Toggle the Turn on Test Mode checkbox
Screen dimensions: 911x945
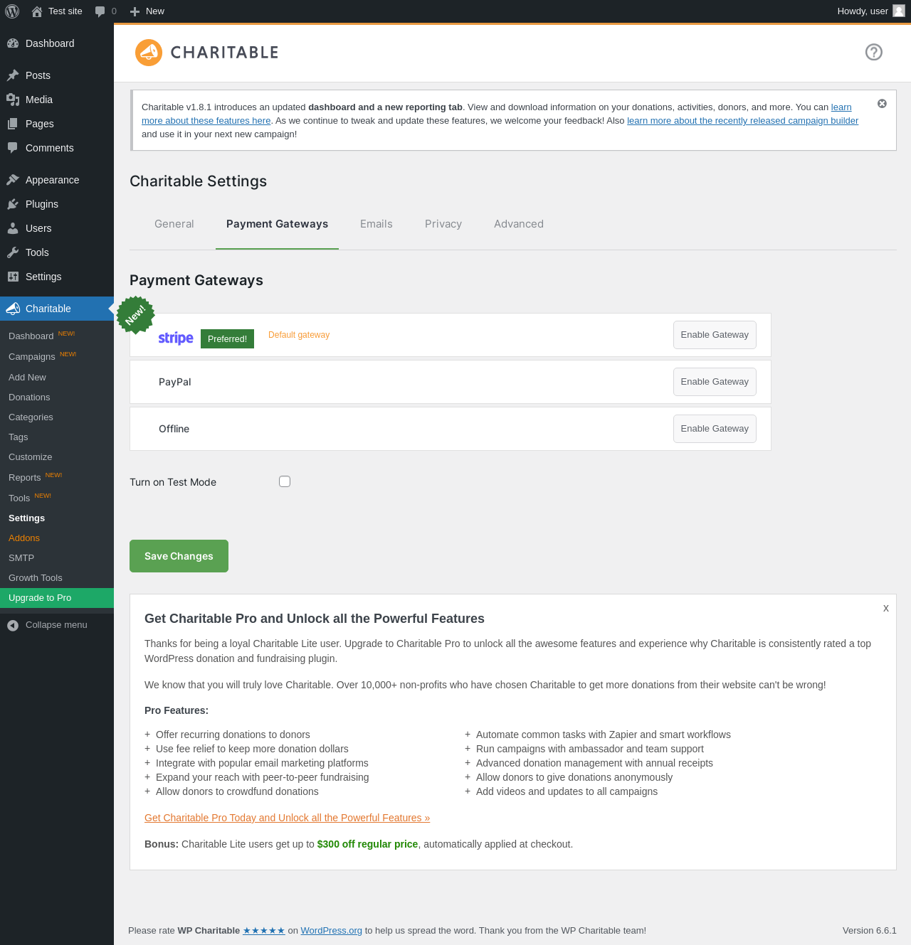click(285, 481)
